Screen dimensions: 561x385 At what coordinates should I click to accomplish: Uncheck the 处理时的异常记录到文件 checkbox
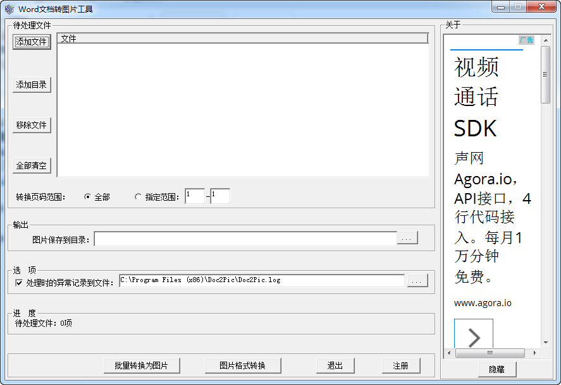[17, 280]
